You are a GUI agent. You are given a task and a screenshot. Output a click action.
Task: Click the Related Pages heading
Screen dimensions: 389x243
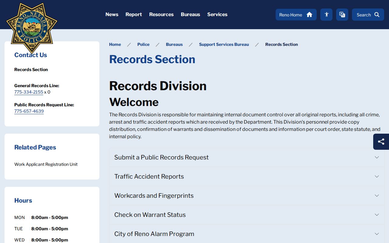pyautogui.click(x=35, y=147)
